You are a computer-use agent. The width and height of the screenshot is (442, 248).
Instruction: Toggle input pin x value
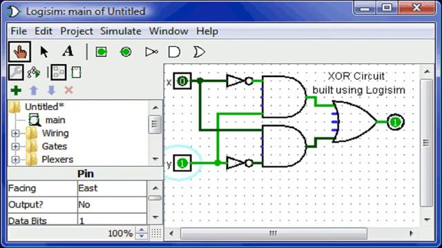click(182, 81)
